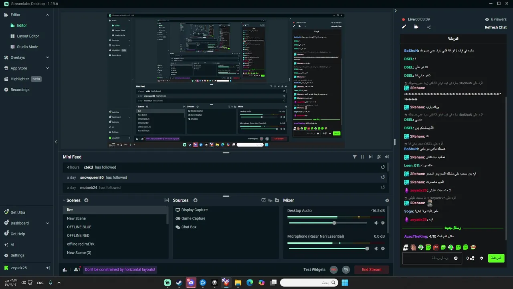Click the Sources panel camera toolbar icon
Screen dimensions: 513x289
(x=270, y=200)
